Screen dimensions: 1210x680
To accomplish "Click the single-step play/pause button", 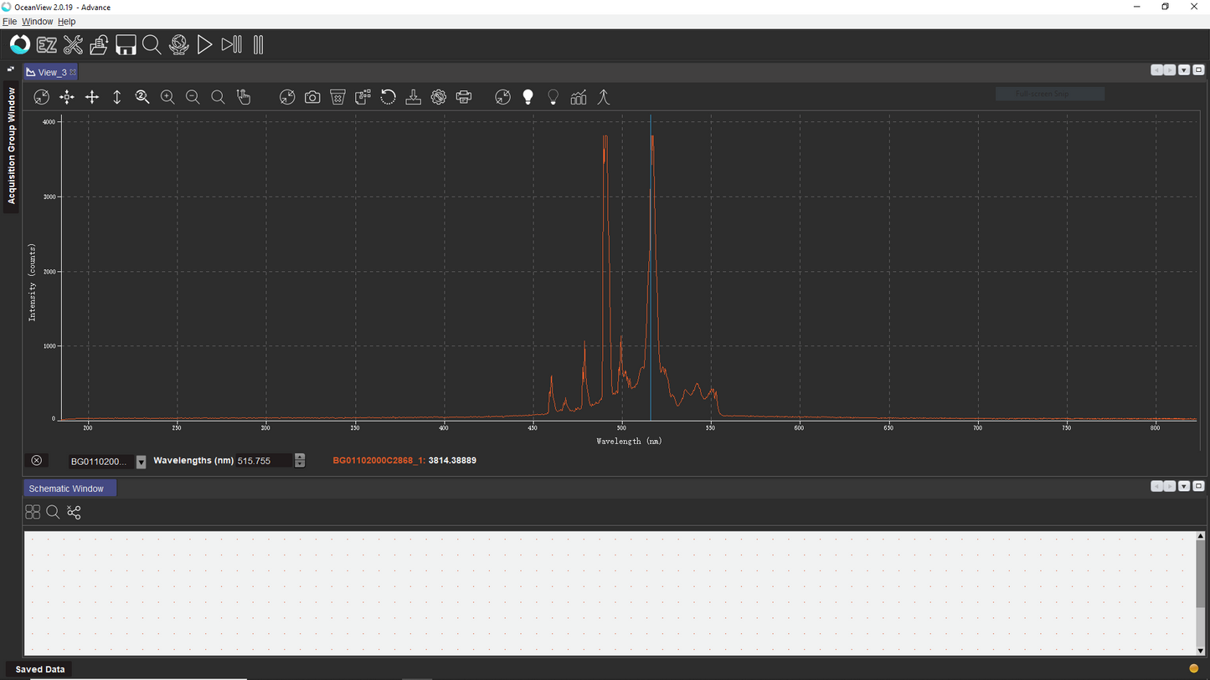I will click(232, 45).
